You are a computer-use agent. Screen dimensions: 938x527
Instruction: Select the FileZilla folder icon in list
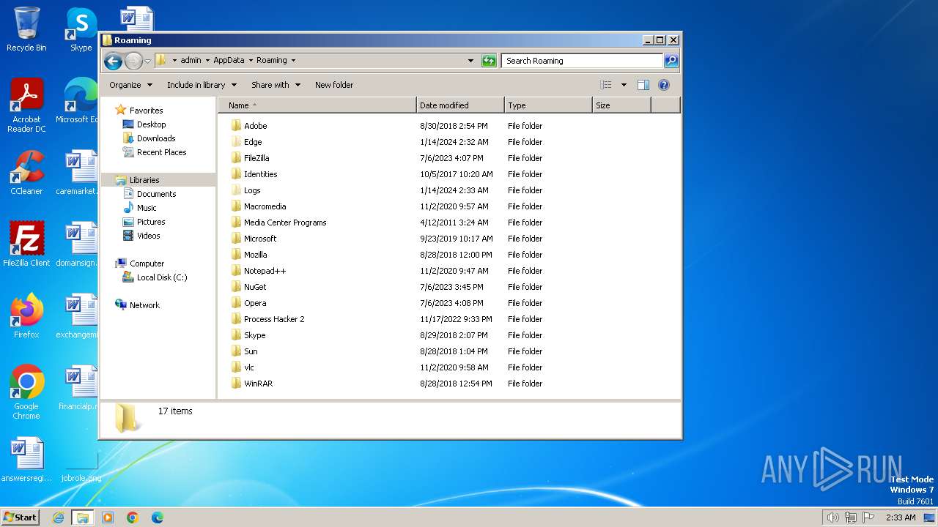tap(236, 158)
